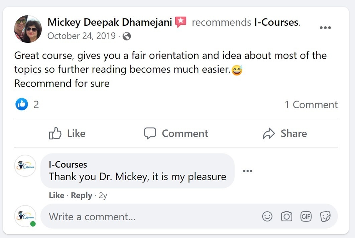Like the post with the Like button
The width and height of the screenshot is (355, 238).
point(67,133)
